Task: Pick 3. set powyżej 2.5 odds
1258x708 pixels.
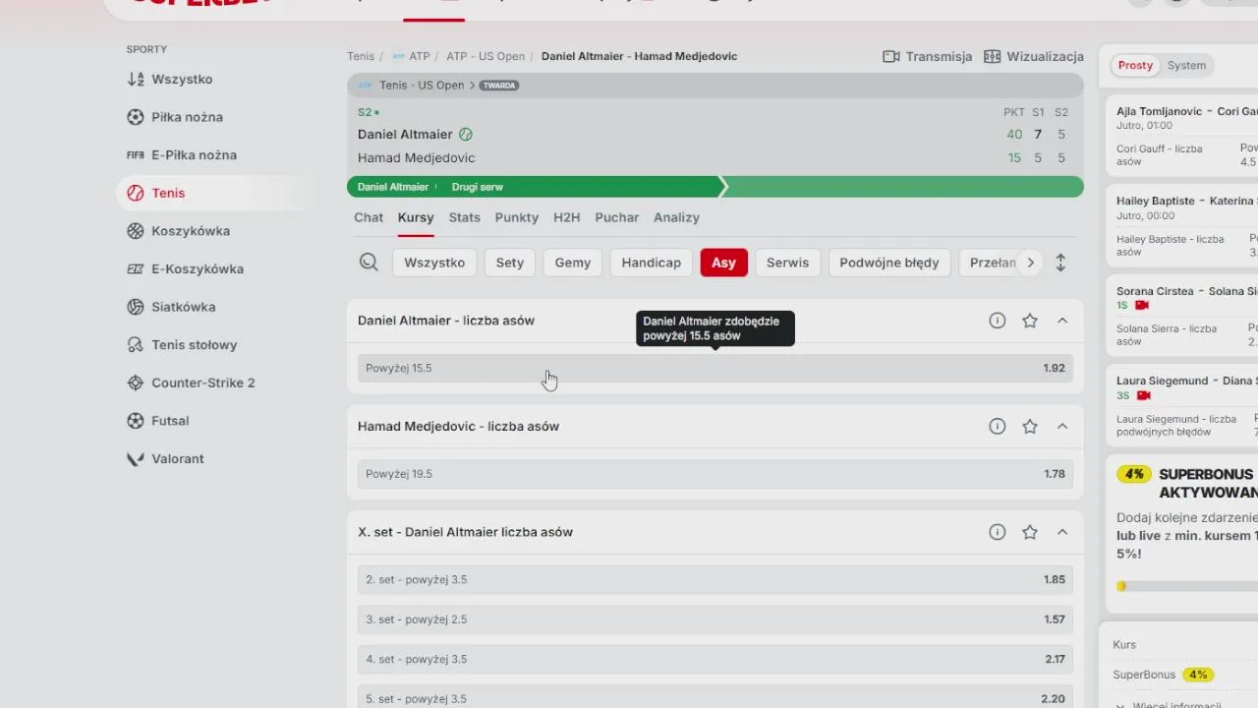Action: (x=715, y=619)
